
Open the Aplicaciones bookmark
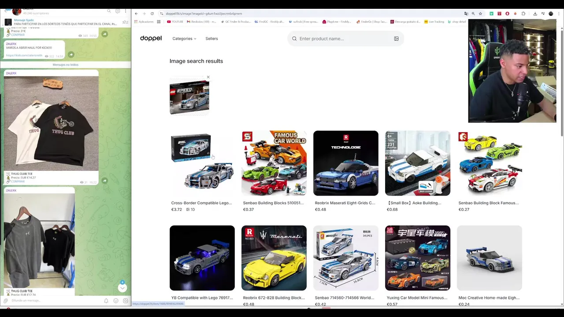click(x=144, y=22)
